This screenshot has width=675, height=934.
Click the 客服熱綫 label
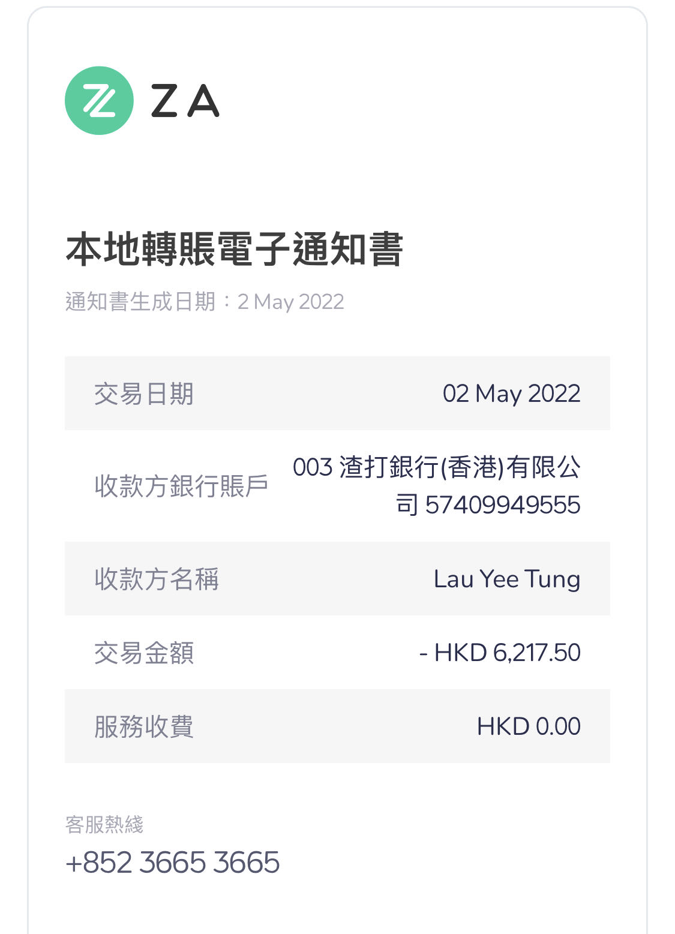tap(104, 825)
